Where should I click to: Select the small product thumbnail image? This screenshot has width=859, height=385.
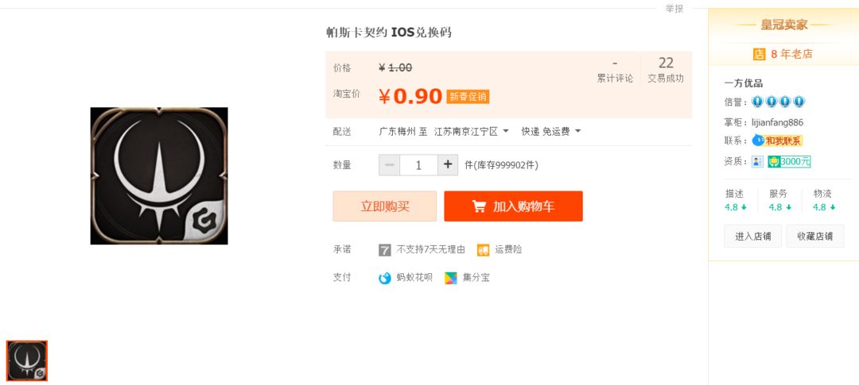point(27,360)
